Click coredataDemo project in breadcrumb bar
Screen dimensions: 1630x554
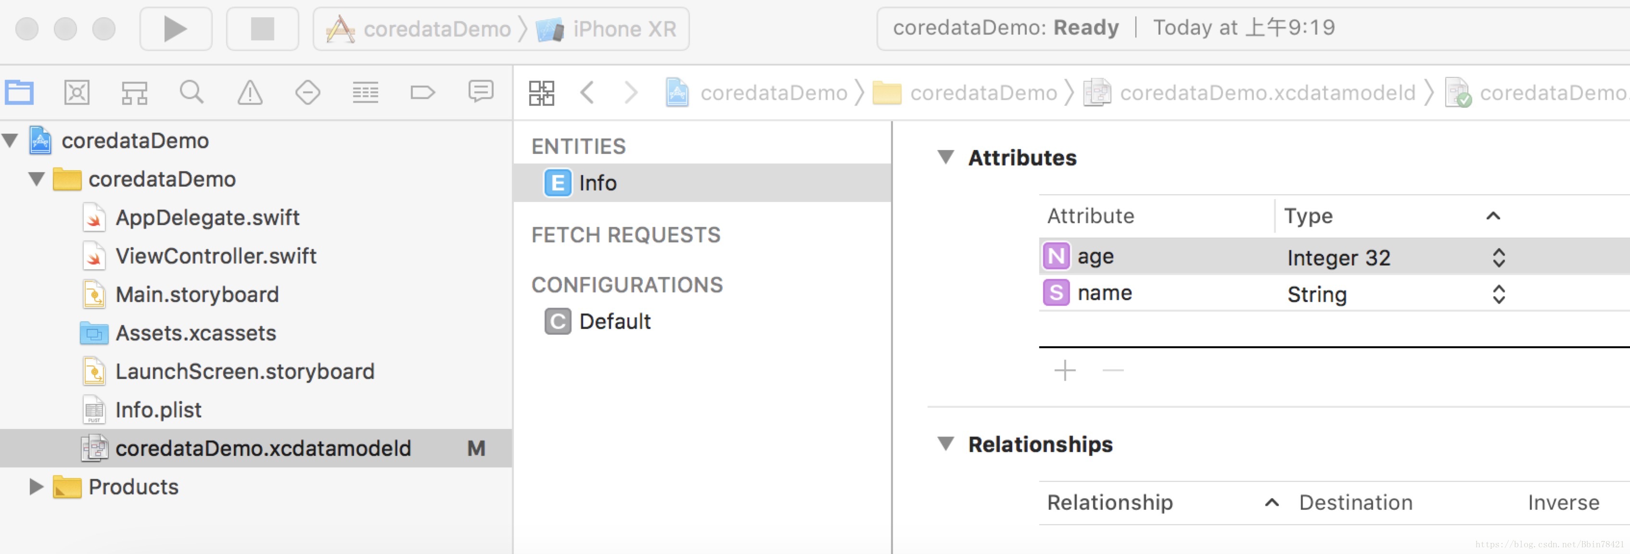(756, 93)
